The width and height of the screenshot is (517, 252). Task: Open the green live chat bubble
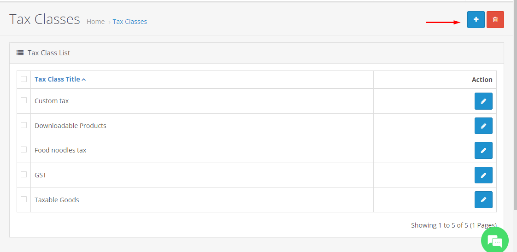pos(494,240)
